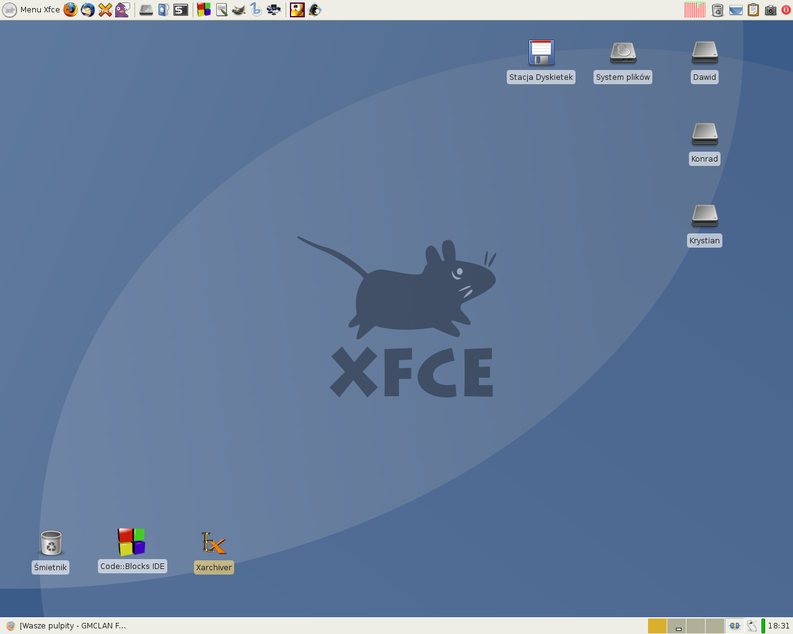Click the Wasze pulpity taskbar window button
Screen dimensions: 793x634
coord(67,626)
